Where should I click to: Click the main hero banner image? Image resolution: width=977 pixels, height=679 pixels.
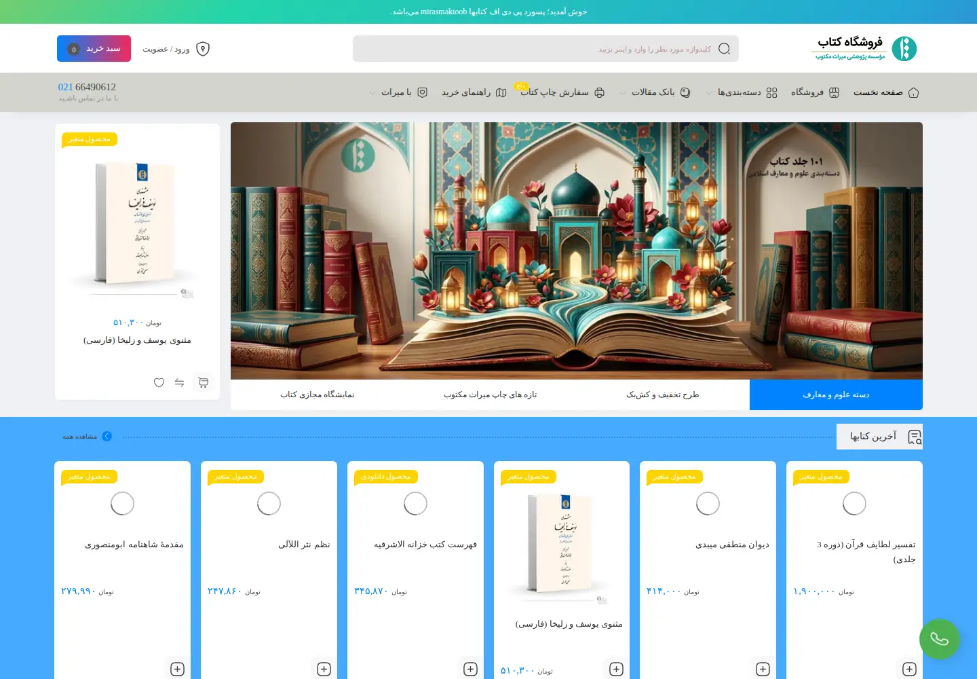pyautogui.click(x=577, y=251)
